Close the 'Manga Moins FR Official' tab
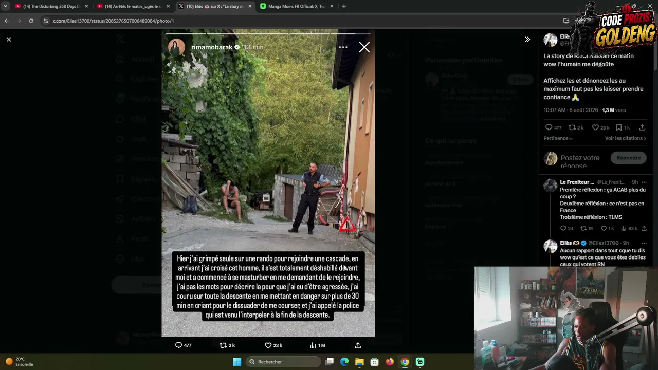Image resolution: width=658 pixels, height=370 pixels. pyautogui.click(x=332, y=6)
